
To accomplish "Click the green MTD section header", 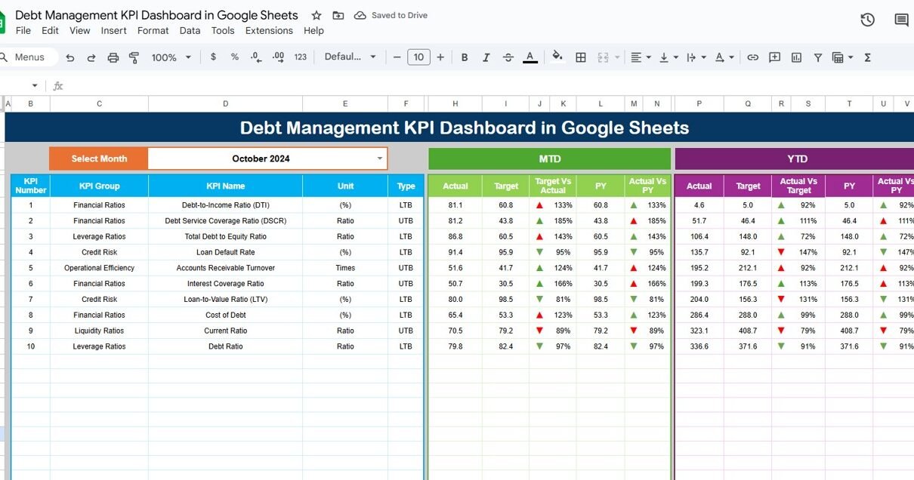I will coord(549,158).
